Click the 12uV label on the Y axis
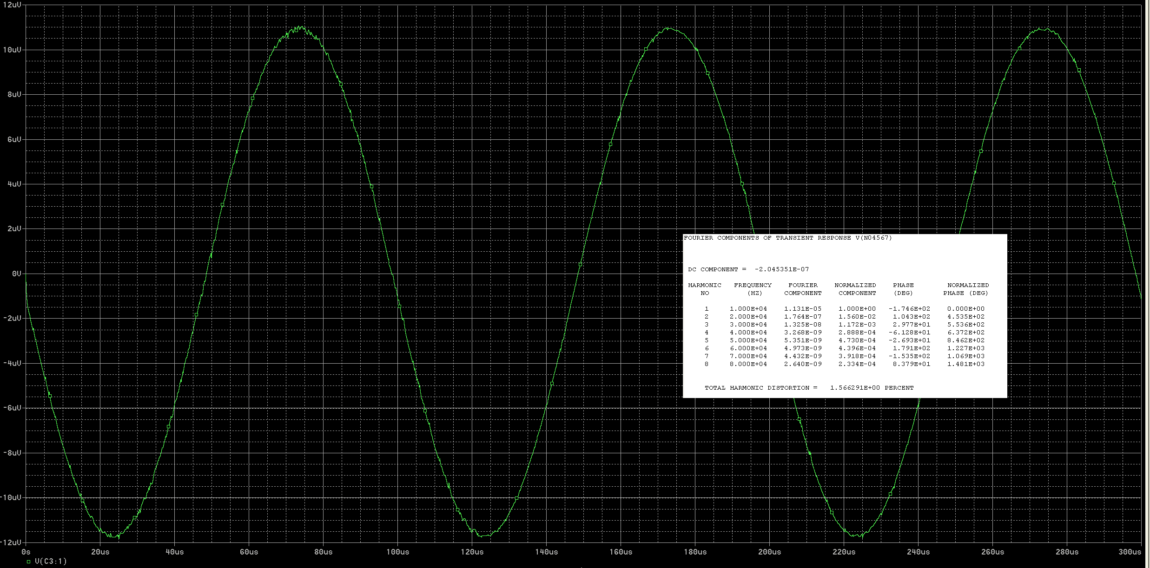This screenshot has height=568, width=1150. coord(12,5)
